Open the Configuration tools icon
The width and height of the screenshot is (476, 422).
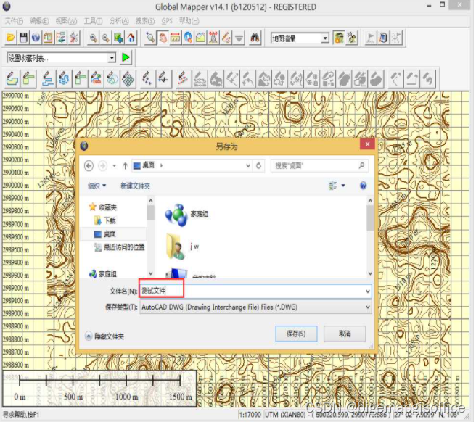[74, 38]
